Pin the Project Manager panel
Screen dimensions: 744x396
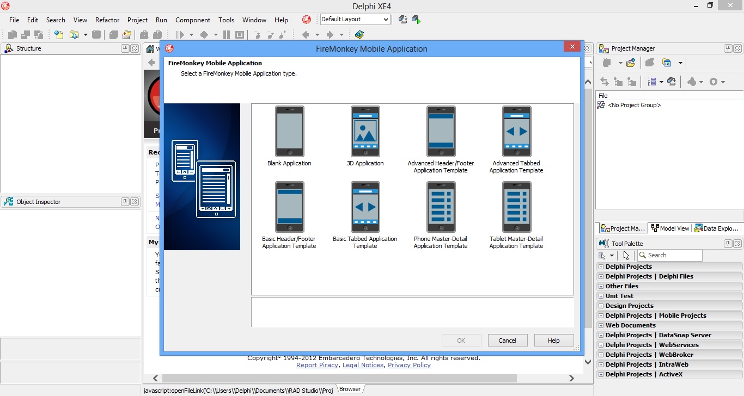728,48
